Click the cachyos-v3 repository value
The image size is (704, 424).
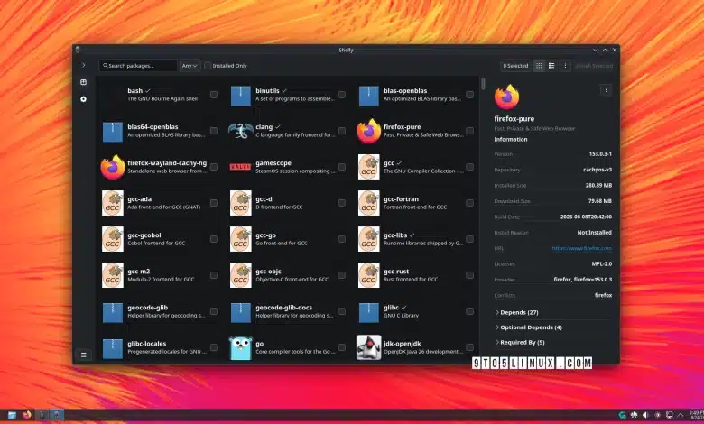pos(597,170)
